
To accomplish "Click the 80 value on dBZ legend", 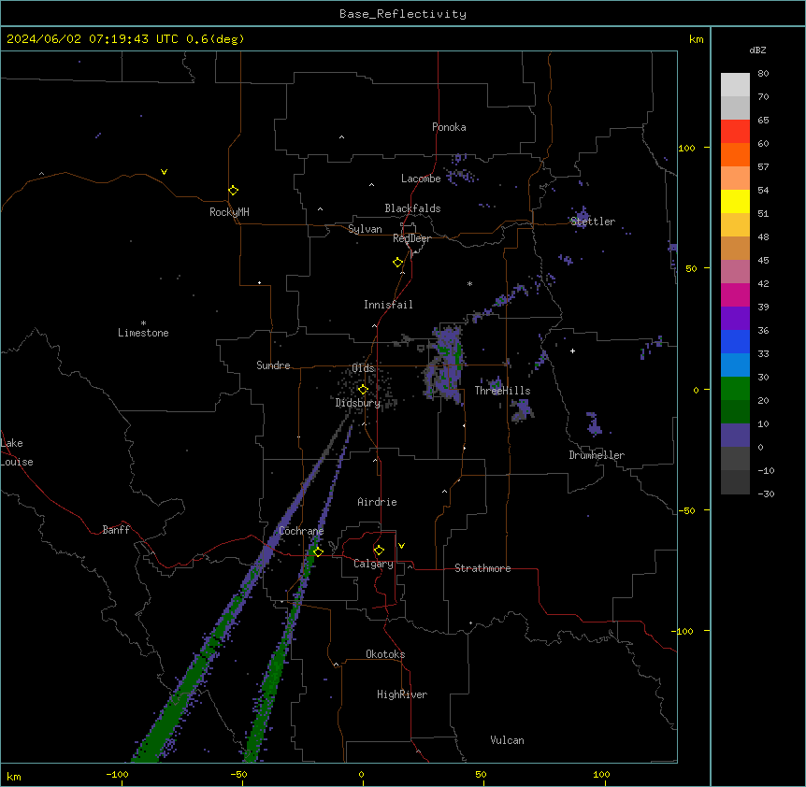I will [763, 74].
